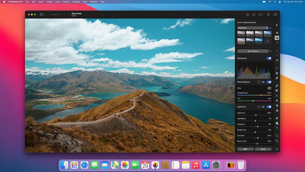Select the Smudge finger tool

pyautogui.click(x=277, y=111)
